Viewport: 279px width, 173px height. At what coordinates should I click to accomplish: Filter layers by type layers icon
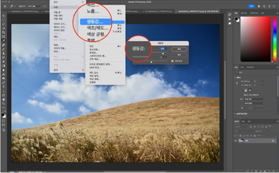(258, 127)
